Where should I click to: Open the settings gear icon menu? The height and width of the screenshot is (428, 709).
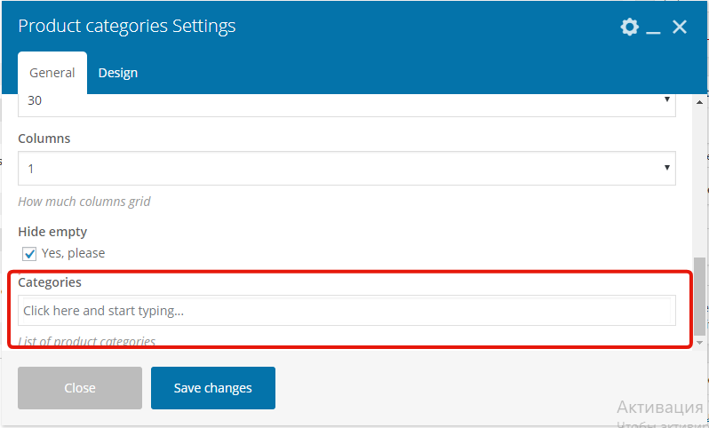tap(629, 27)
